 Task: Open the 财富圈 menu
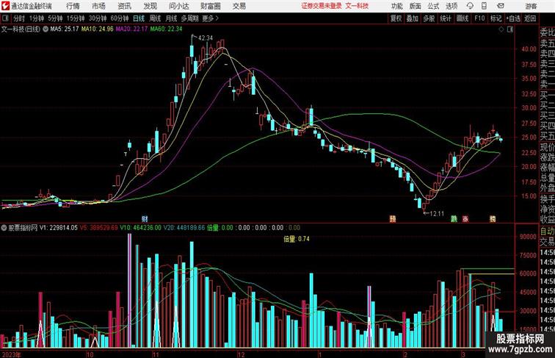210,6
